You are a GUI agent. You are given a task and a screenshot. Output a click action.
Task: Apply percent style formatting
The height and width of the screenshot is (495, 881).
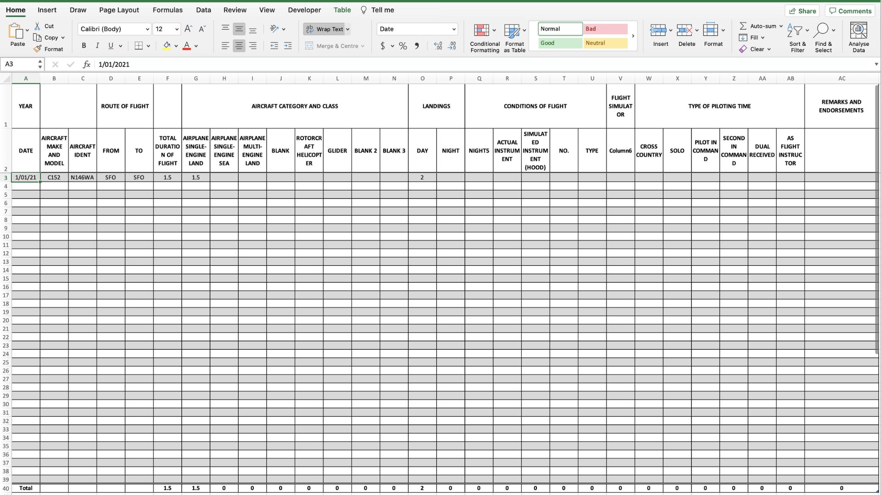[x=403, y=46]
